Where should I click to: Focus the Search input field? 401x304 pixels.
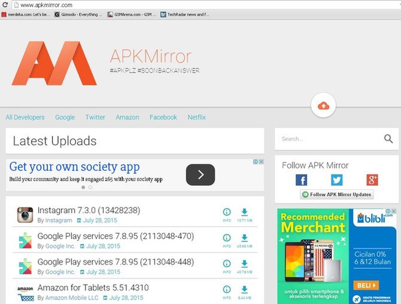331,139
